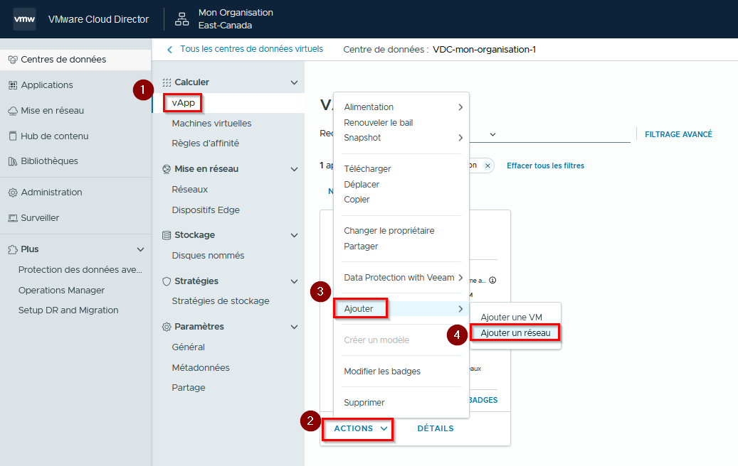Remove the filter chip with X icon
This screenshot has height=466, width=738.
pyautogui.click(x=487, y=166)
